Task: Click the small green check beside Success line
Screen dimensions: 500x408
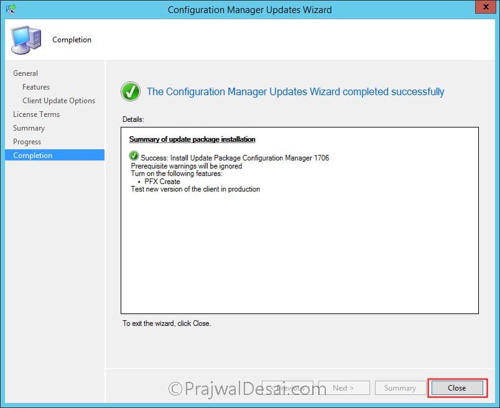Action: pyautogui.click(x=134, y=155)
